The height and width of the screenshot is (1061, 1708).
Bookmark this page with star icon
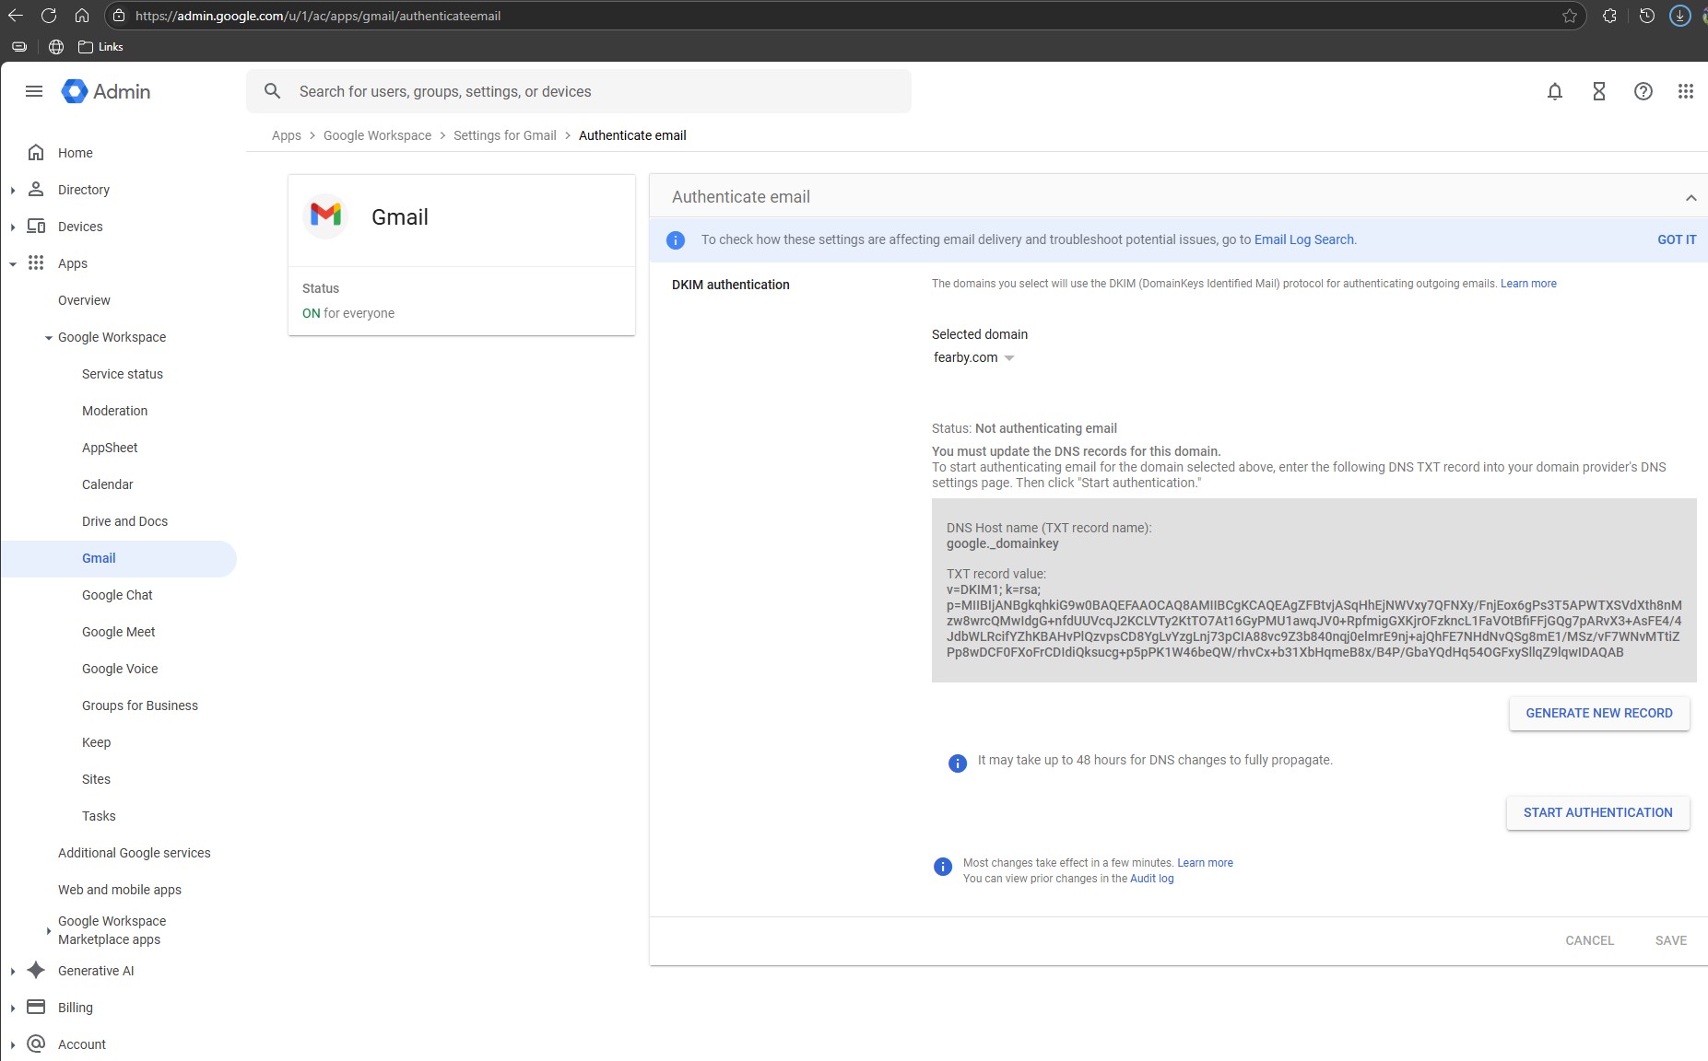coord(1569,16)
